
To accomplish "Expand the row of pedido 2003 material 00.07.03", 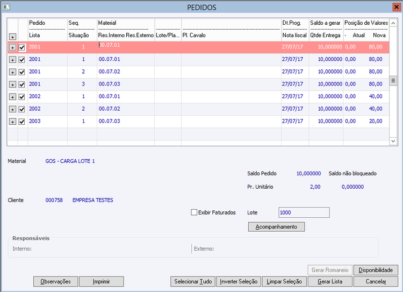I will pyautogui.click(x=12, y=122).
